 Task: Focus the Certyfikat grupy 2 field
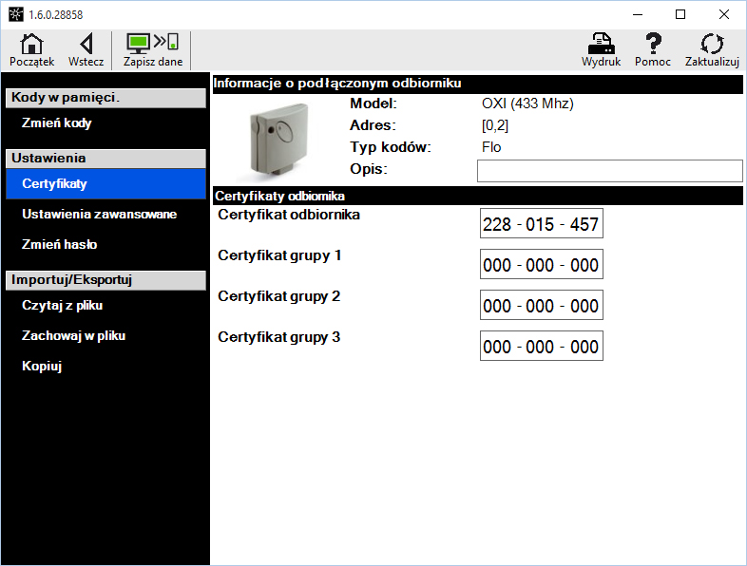541,306
